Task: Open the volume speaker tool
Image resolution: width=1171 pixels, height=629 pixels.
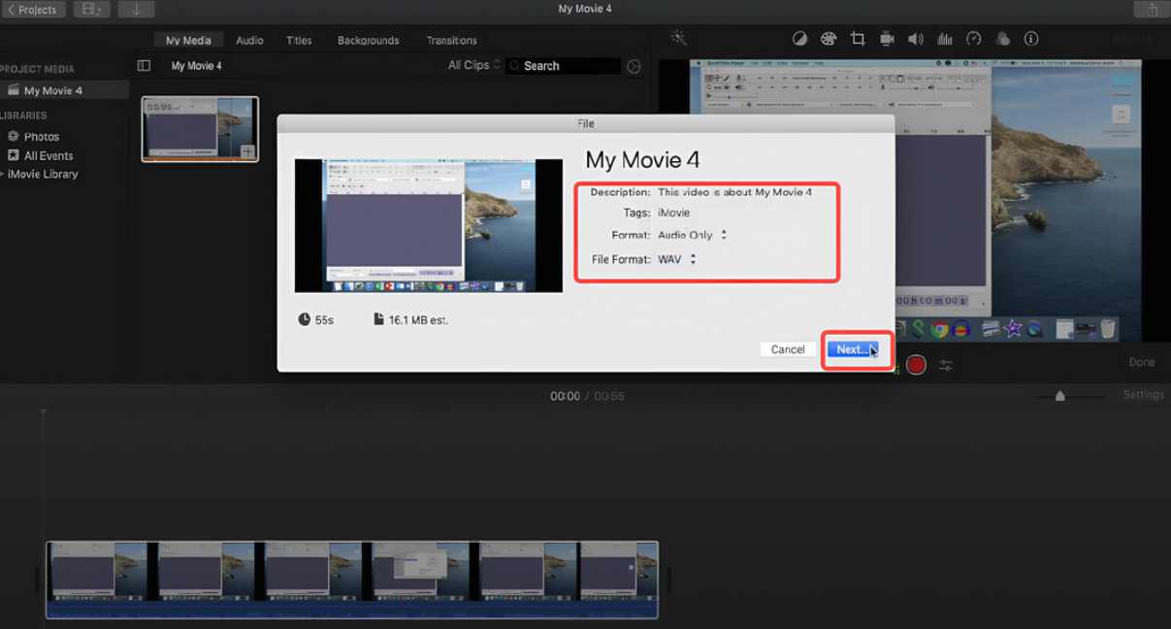Action: 916,39
